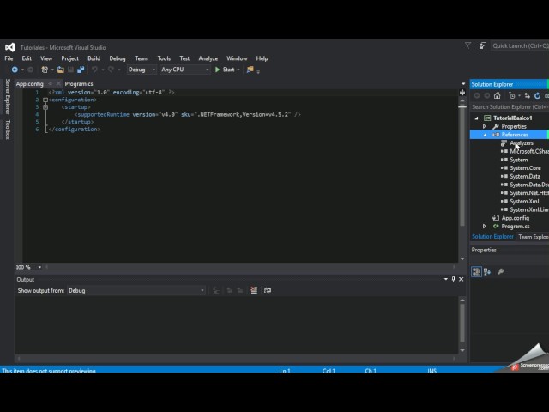Image resolution: width=549 pixels, height=412 pixels.
Task: Open the Output window options dropdown arrow
Action: pos(446,279)
